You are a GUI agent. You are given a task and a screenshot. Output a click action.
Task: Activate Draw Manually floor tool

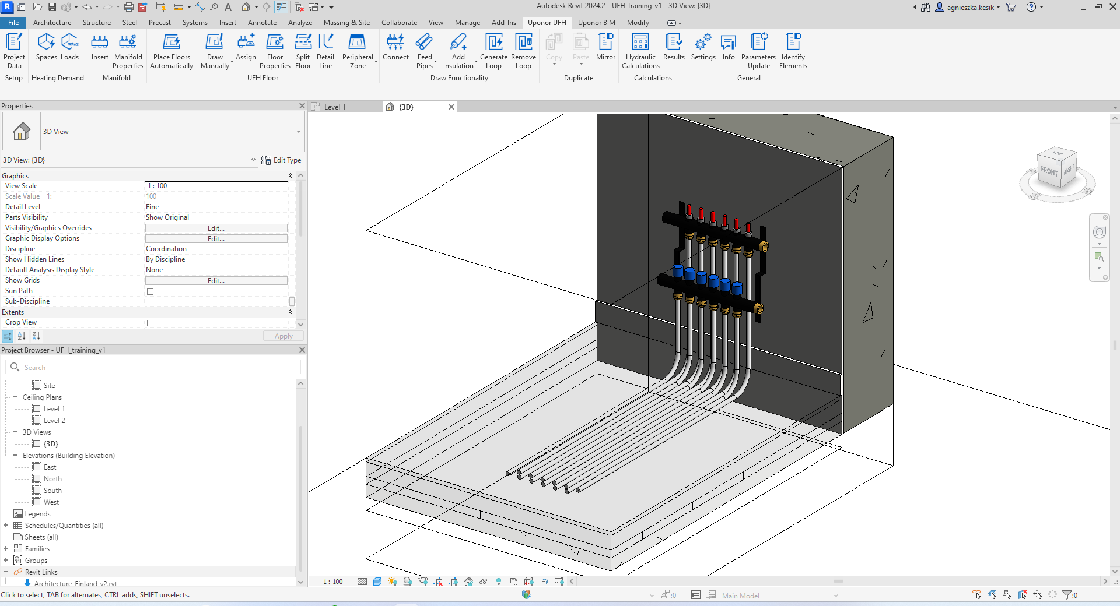215,51
